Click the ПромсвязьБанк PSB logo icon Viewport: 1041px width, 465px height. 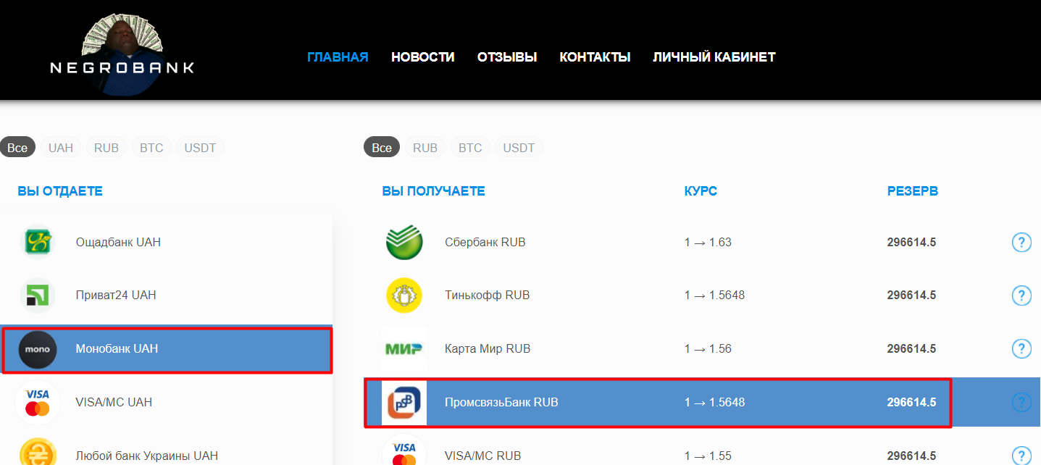point(404,403)
